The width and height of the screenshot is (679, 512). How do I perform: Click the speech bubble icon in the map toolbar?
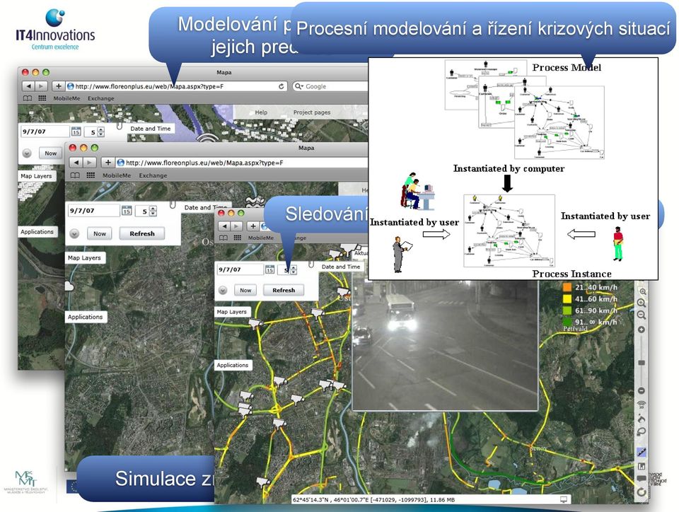[642, 479]
